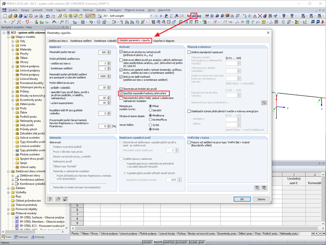Toggle Aktivovat další možnosti checkbox
The image size is (326, 245).
click(x=121, y=77)
